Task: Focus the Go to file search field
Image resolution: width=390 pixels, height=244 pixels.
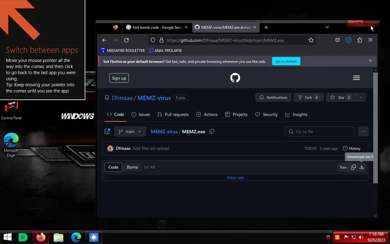Action: coord(320,131)
